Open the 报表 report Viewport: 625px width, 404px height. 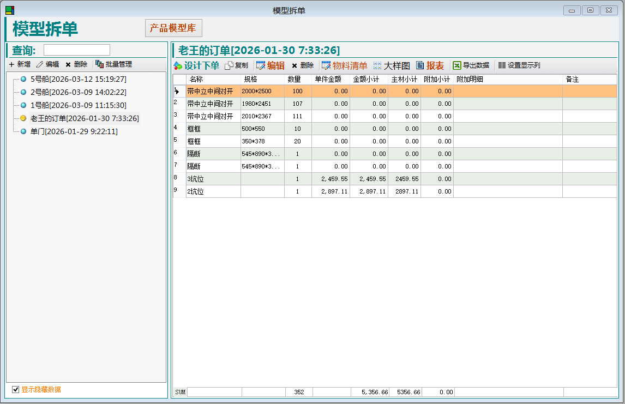click(x=430, y=65)
